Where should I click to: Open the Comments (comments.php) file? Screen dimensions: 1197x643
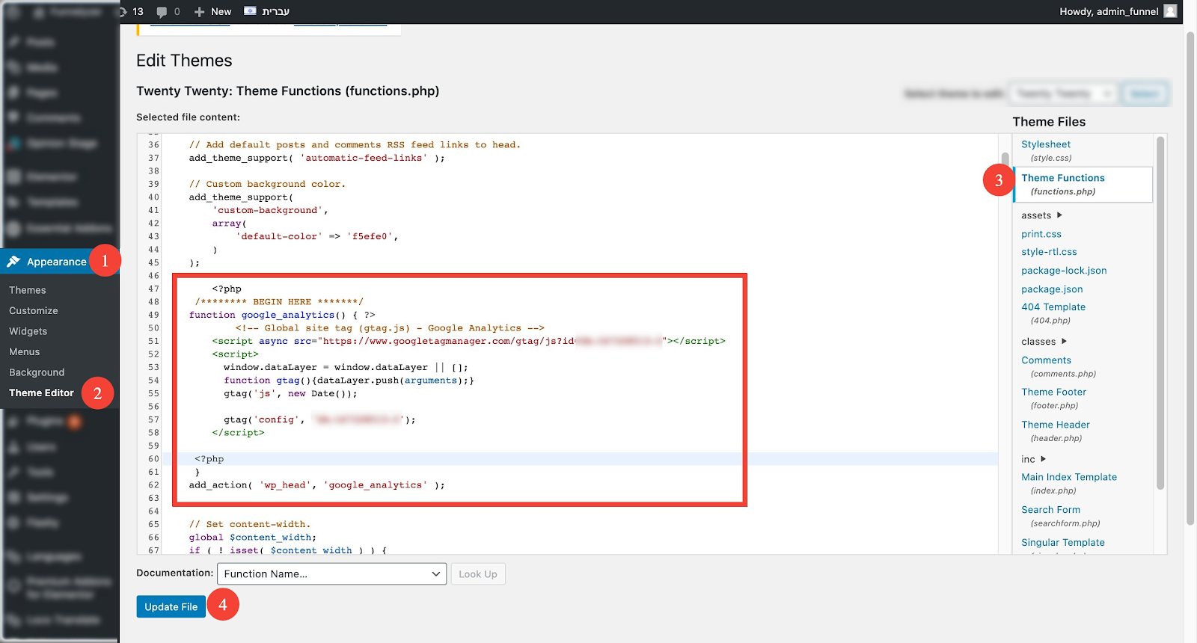point(1046,360)
